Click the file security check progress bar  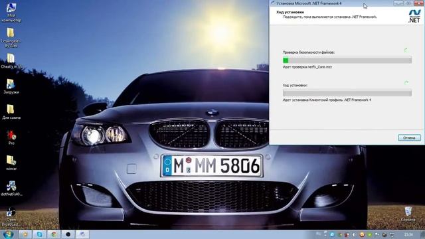[347, 60]
